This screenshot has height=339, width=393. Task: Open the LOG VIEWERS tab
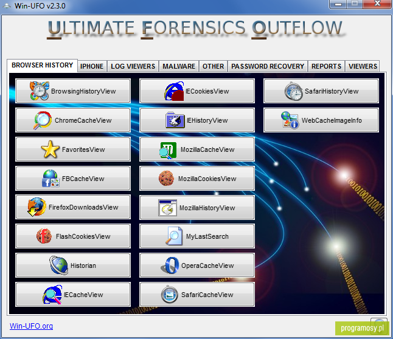click(x=133, y=66)
